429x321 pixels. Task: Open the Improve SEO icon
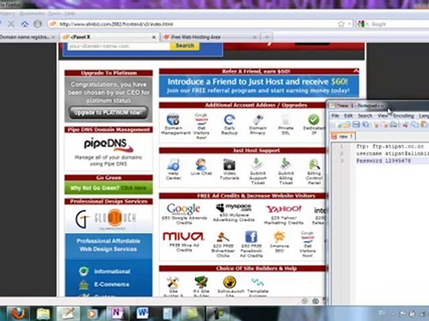coord(279,237)
